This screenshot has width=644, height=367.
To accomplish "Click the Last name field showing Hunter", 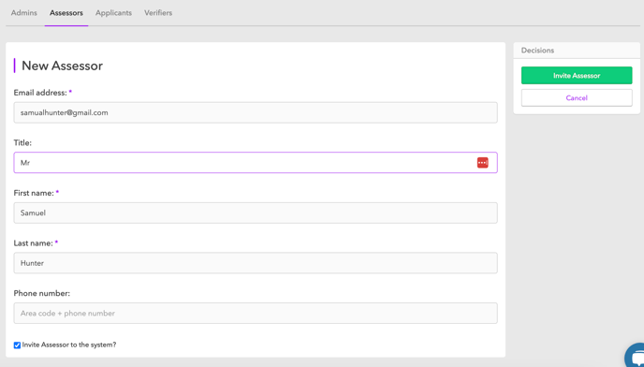I will [x=256, y=263].
